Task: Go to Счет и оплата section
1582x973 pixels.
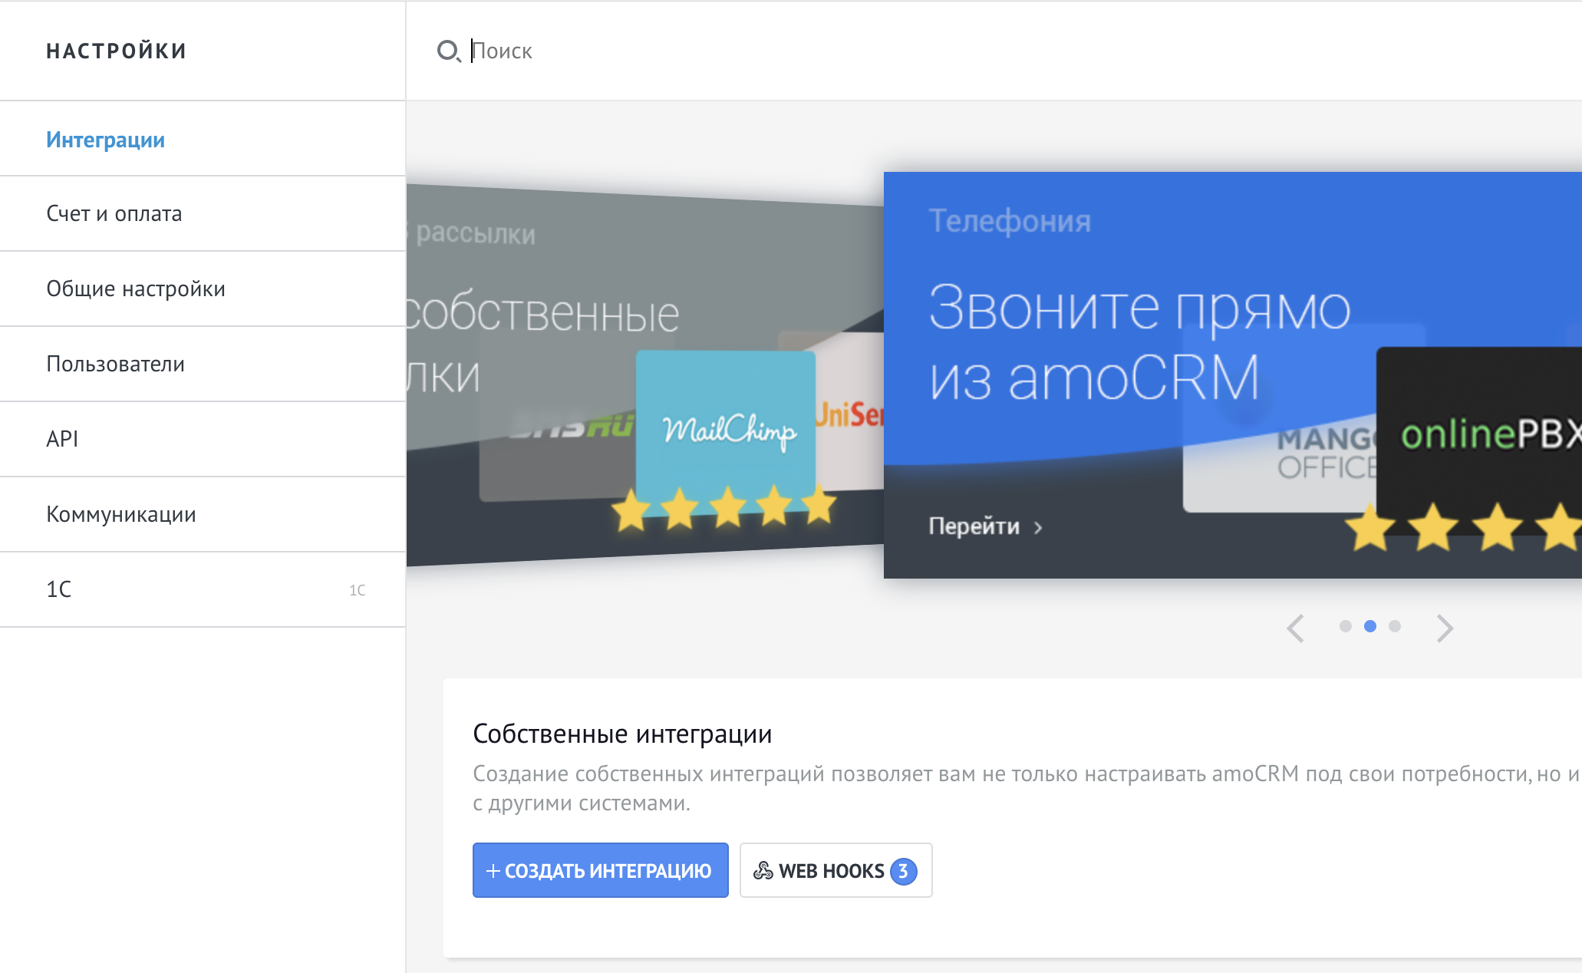Action: 203,213
